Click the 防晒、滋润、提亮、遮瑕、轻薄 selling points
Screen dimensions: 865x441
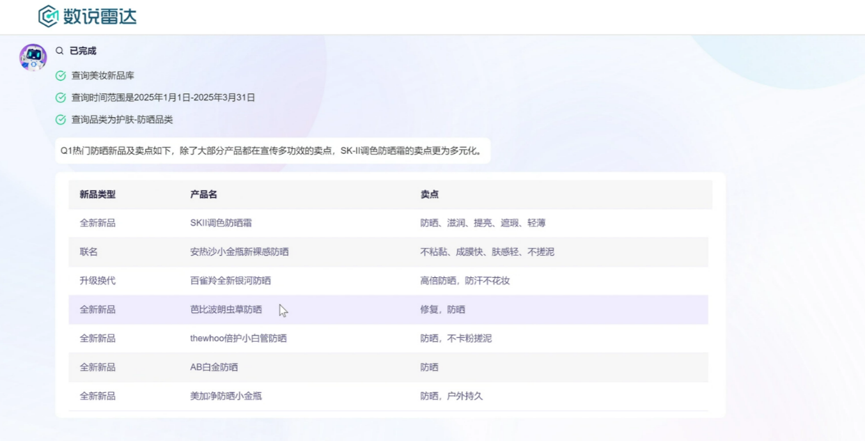483,223
